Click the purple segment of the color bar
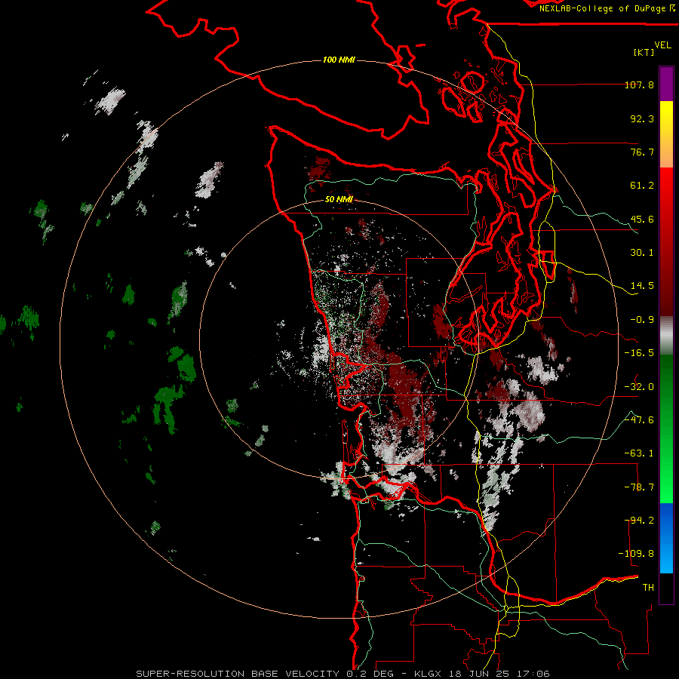The image size is (679, 679). [x=666, y=84]
